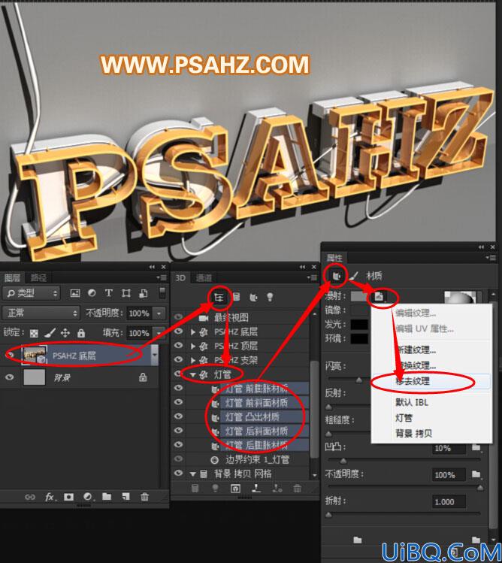Click the 不透明度 texture folder icon in Properties
502x563 pixels.
click(x=476, y=474)
